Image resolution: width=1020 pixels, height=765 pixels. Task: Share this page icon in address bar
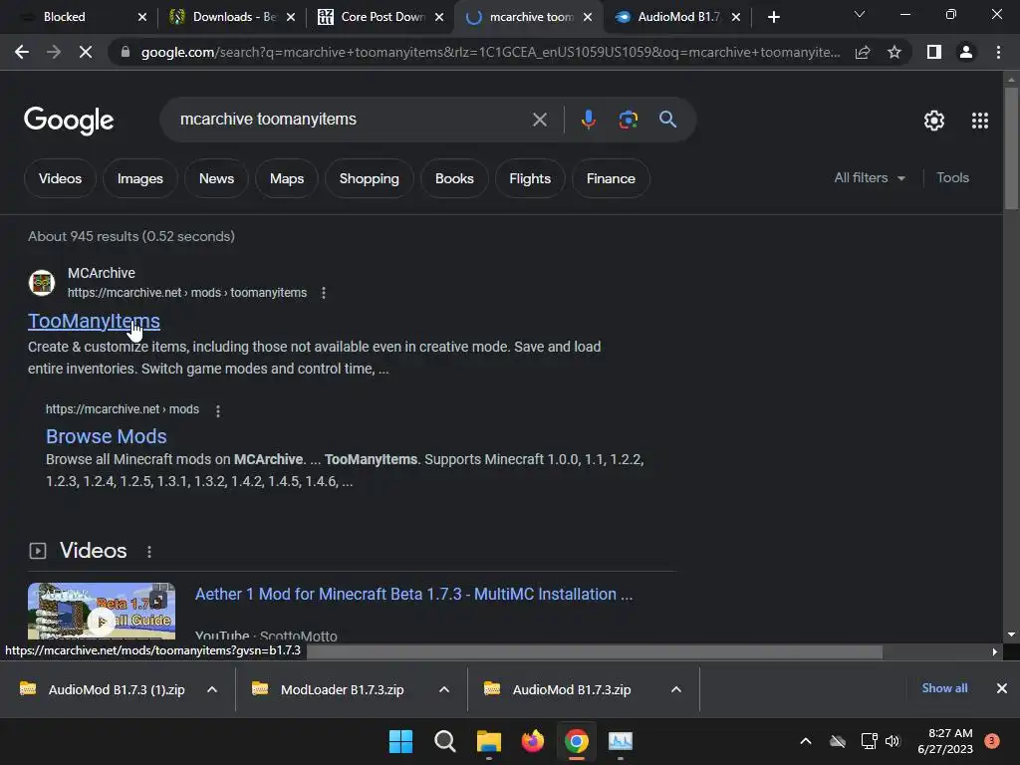[863, 52]
